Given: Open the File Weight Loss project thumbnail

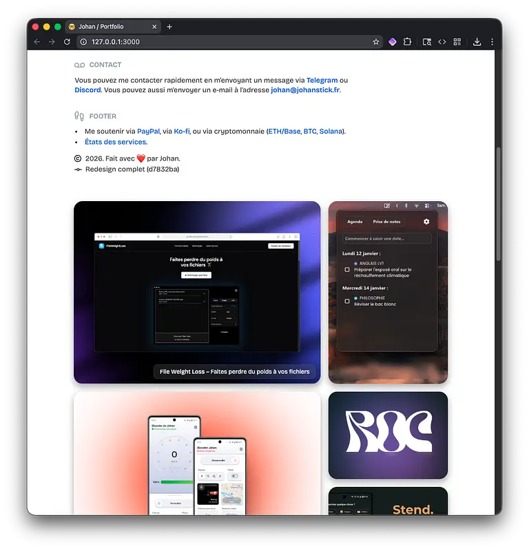Looking at the screenshot, I should (197, 292).
